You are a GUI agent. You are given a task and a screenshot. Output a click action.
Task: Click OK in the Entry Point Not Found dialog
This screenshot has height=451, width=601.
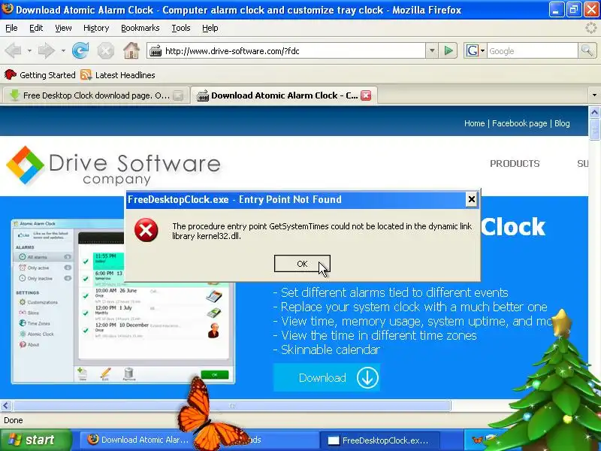(302, 264)
